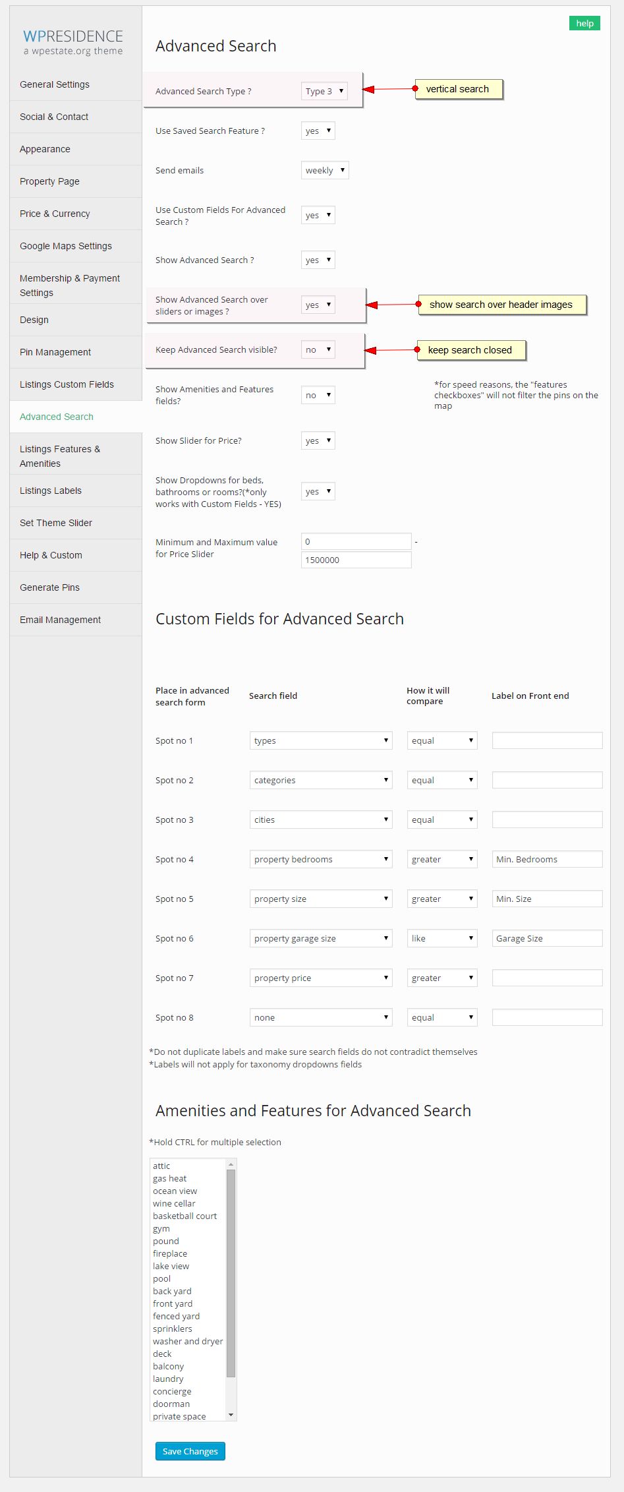Image resolution: width=624 pixels, height=1492 pixels.
Task: Go to the Google Maps Settings section
Action: [x=66, y=246]
